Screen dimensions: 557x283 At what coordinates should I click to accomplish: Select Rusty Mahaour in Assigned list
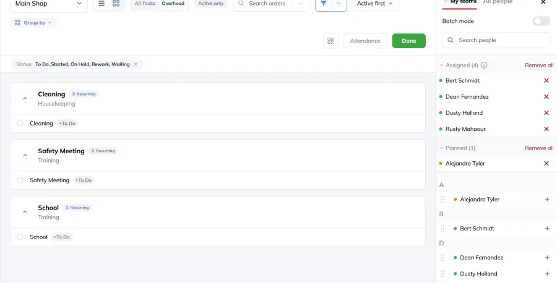(x=465, y=129)
